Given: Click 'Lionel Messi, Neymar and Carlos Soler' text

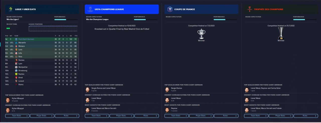Looking at the screenshot, I should pos(266,88).
